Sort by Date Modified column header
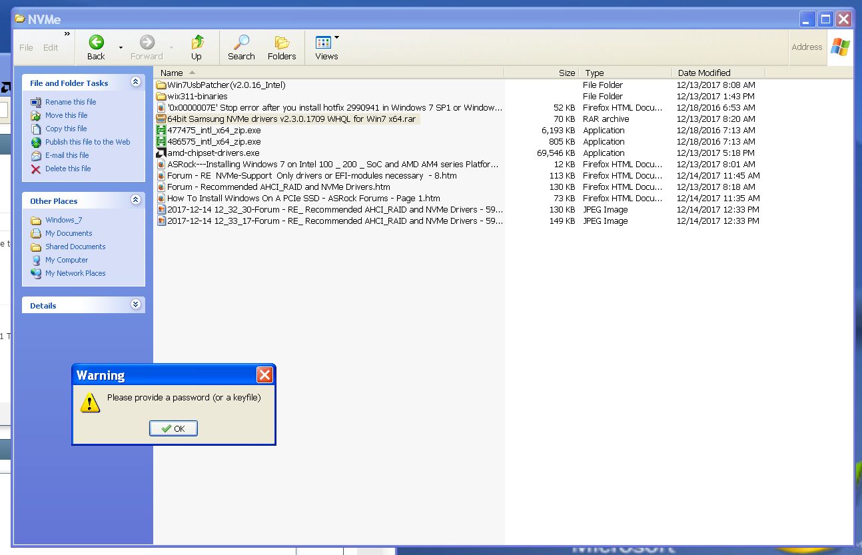Screen dimensions: 862x555 point(719,73)
